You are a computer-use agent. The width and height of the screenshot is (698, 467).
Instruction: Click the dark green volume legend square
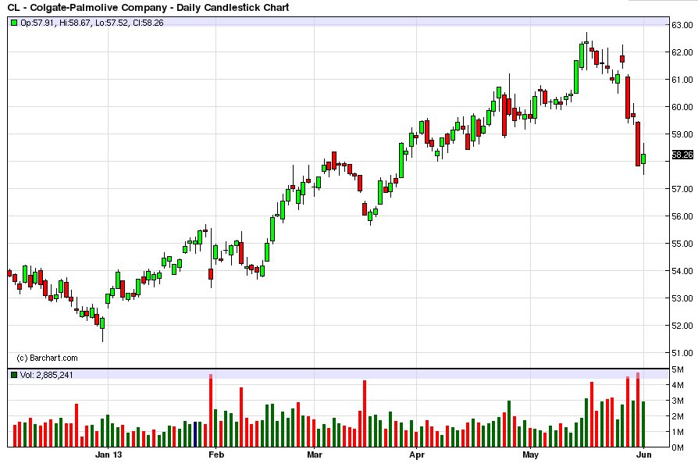coord(14,376)
